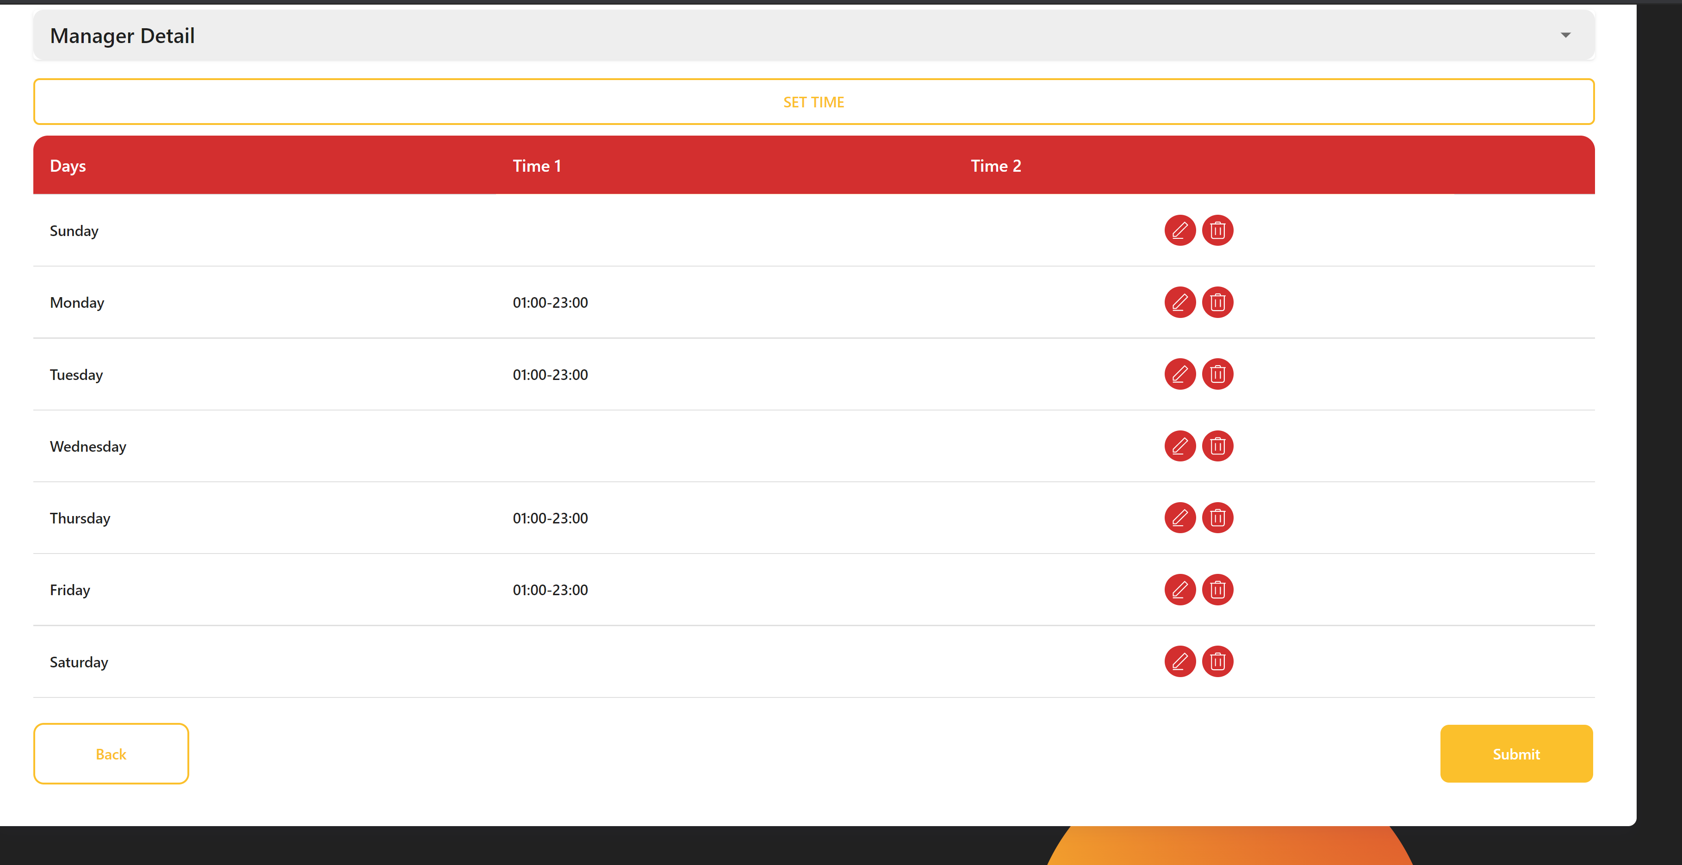The width and height of the screenshot is (1682, 865).
Task: Click the Monday row label
Action: (x=77, y=303)
